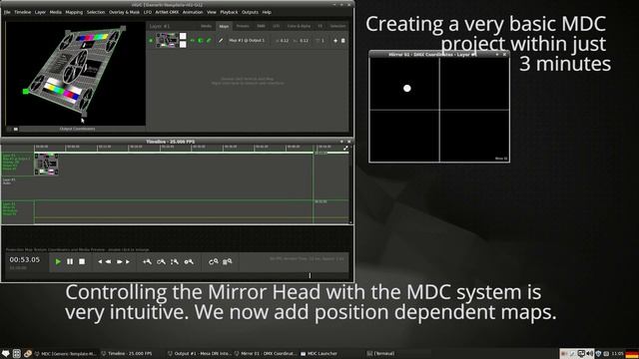Open the File menu
Image resolution: width=639 pixels, height=359 pixels.
pos(7,12)
